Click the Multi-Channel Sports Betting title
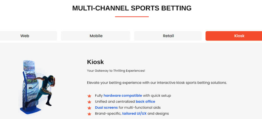 point(132,8)
